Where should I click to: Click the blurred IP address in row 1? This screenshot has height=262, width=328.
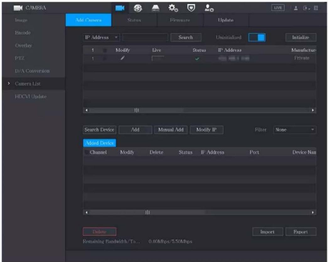234,58
